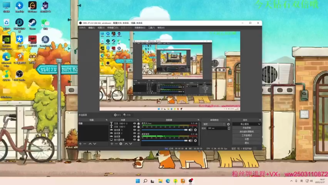The image size is (328, 185).
Task: Open Microsoft Edge from the taskbar
Action: [168, 181]
